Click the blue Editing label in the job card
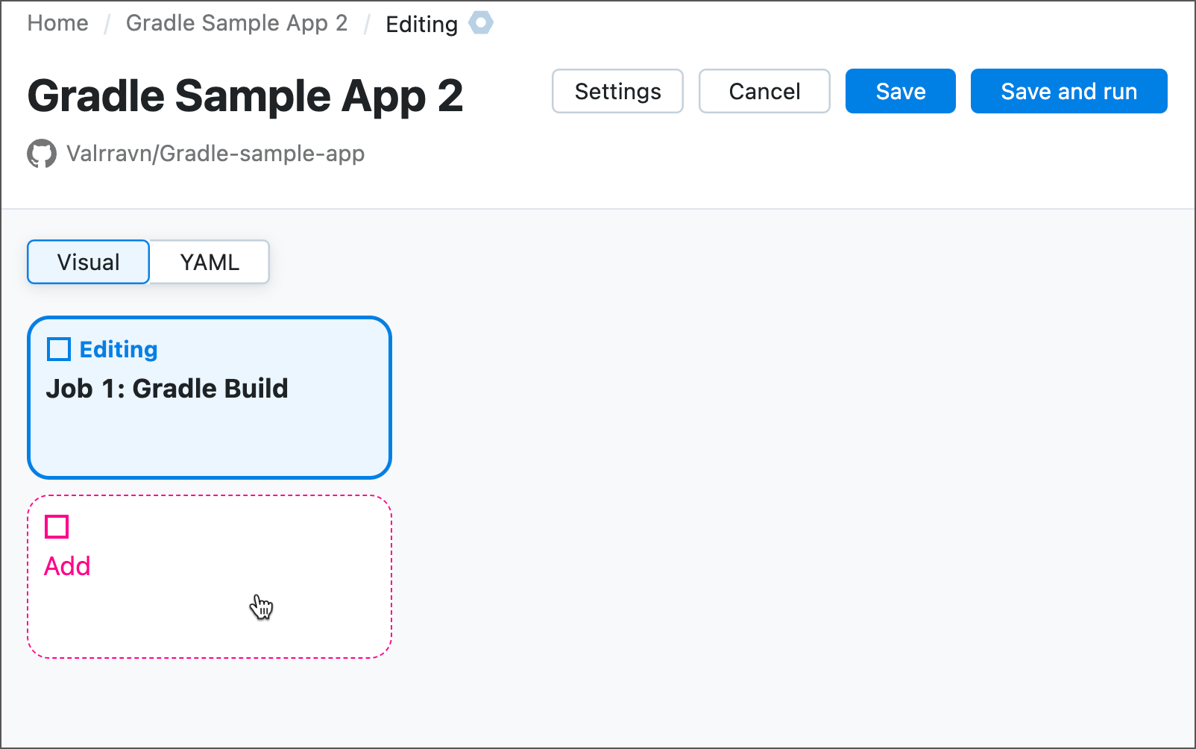Image resolution: width=1196 pixels, height=749 pixels. [119, 349]
